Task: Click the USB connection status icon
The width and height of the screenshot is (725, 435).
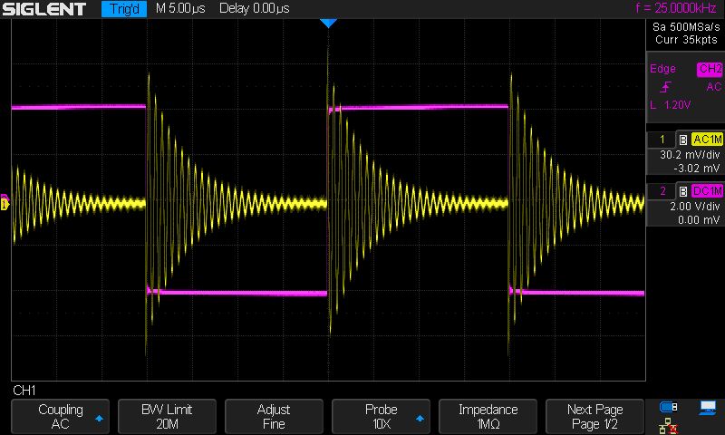Action: [x=669, y=408]
